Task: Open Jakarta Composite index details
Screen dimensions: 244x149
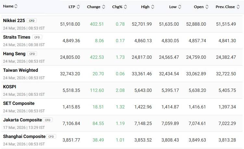Action: point(22,120)
